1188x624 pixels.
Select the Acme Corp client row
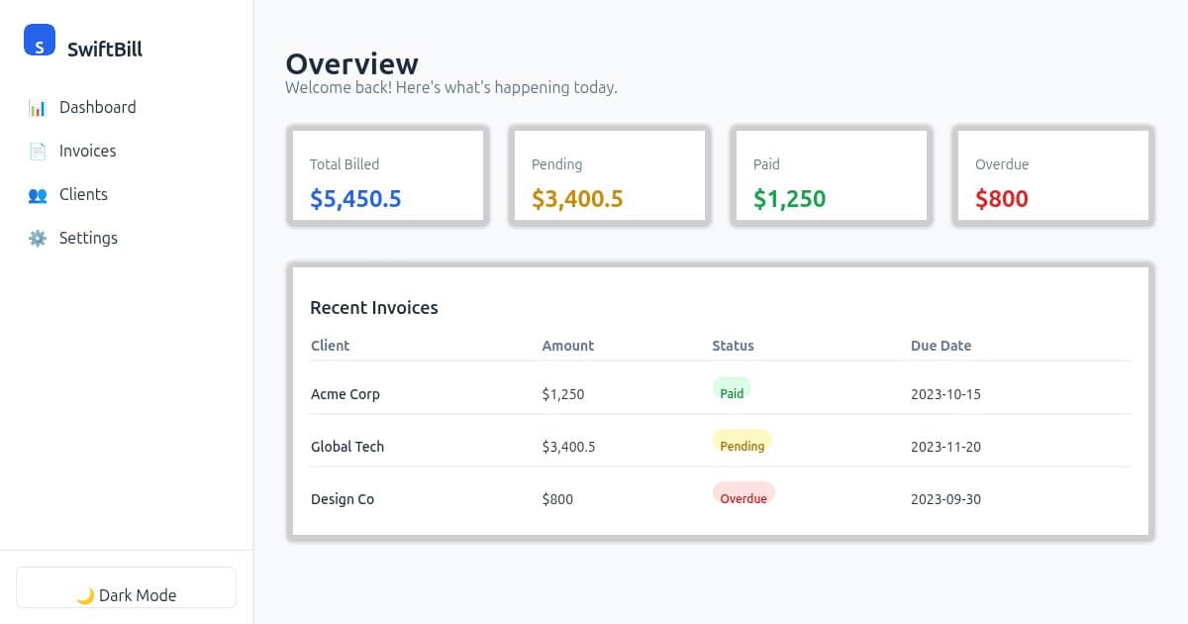tap(721, 388)
